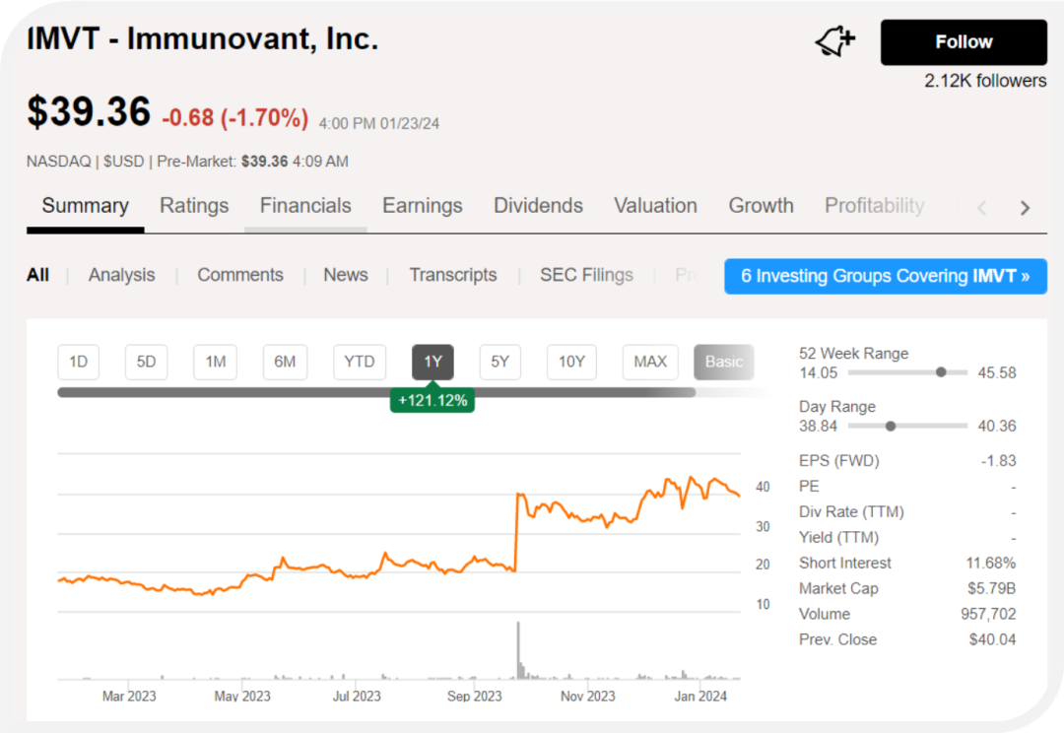Show SEC Filings in the feed
This screenshot has width=1064, height=733.
pyautogui.click(x=586, y=275)
